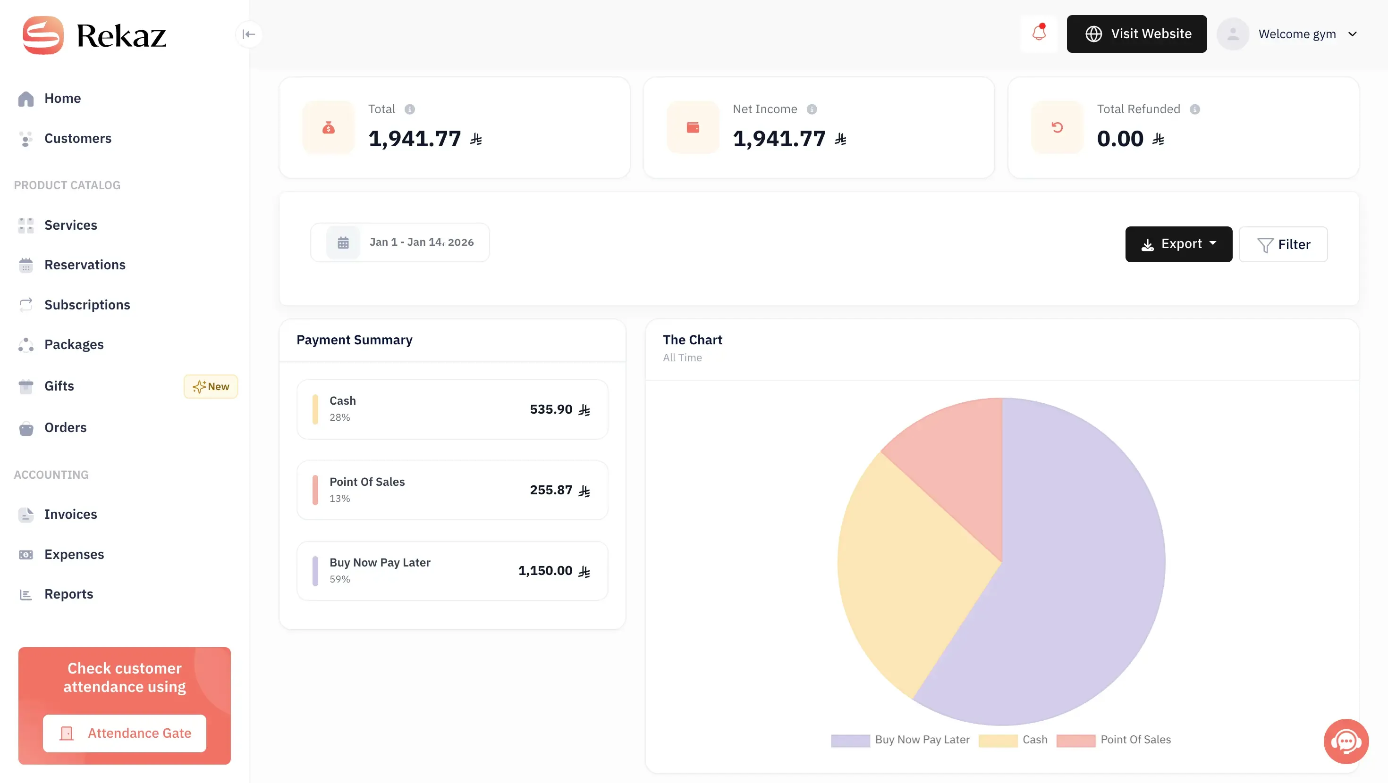The height and width of the screenshot is (783, 1388).
Task: Select the Invoices icon under Accounting
Action: 26,515
